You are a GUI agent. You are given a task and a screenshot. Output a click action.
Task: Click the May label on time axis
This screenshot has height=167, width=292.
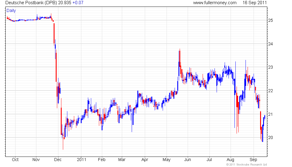pyautogui.click(x=167, y=160)
